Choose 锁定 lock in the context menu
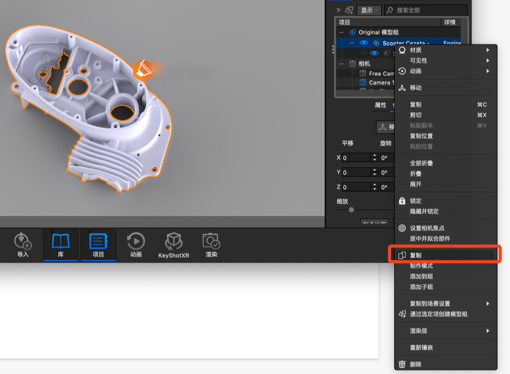510x374 pixels. point(416,201)
